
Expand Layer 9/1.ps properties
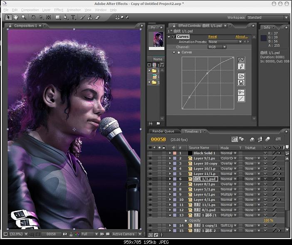[170, 158]
